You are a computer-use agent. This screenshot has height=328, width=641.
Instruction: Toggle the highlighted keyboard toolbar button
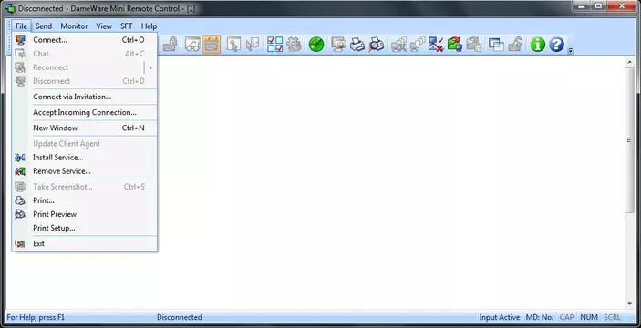(212, 44)
